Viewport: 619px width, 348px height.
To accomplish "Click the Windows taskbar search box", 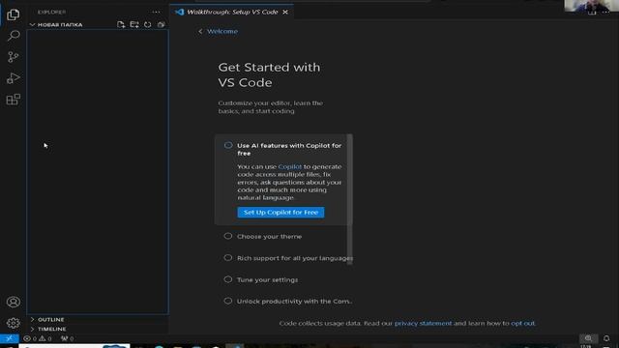I will [x=74, y=346].
